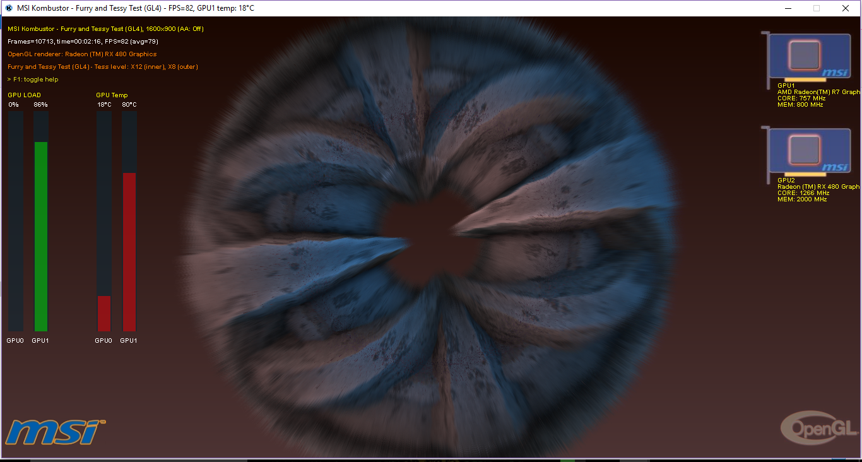The height and width of the screenshot is (462, 862).
Task: Click 'CORE: 757 MHz' text
Action: click(x=801, y=98)
